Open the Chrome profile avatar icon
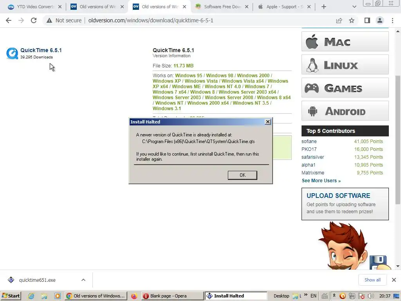 380,20
